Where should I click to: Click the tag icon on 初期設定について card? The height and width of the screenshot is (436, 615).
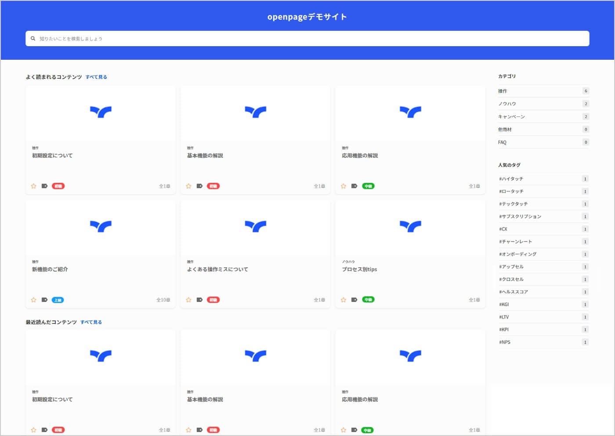pyautogui.click(x=44, y=186)
